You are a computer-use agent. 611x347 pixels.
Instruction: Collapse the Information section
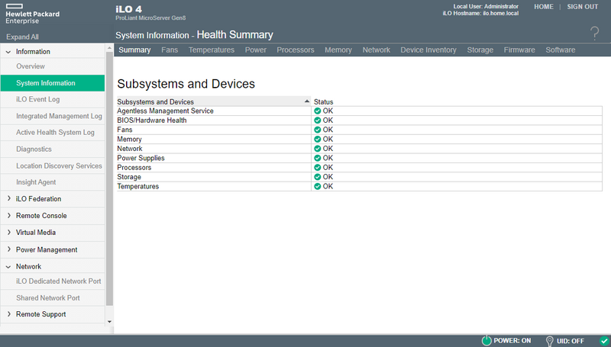(x=8, y=52)
